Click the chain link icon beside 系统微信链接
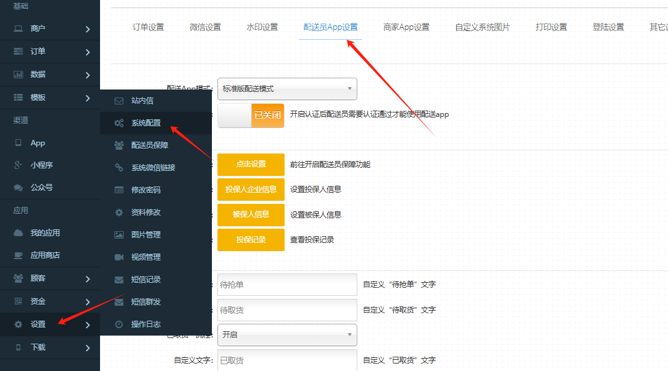668x371 pixels. (x=119, y=168)
